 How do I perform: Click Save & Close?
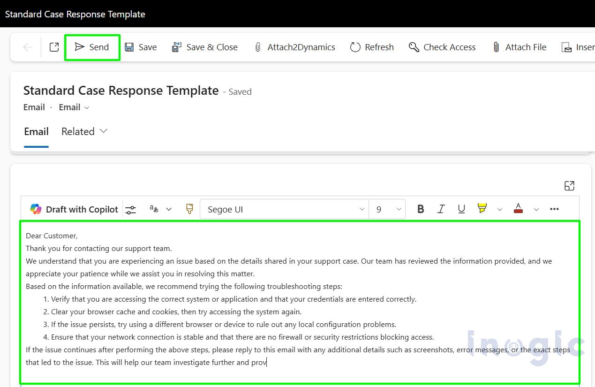205,47
